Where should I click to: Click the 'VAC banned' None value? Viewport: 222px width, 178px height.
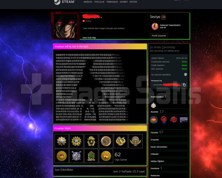click(184, 69)
